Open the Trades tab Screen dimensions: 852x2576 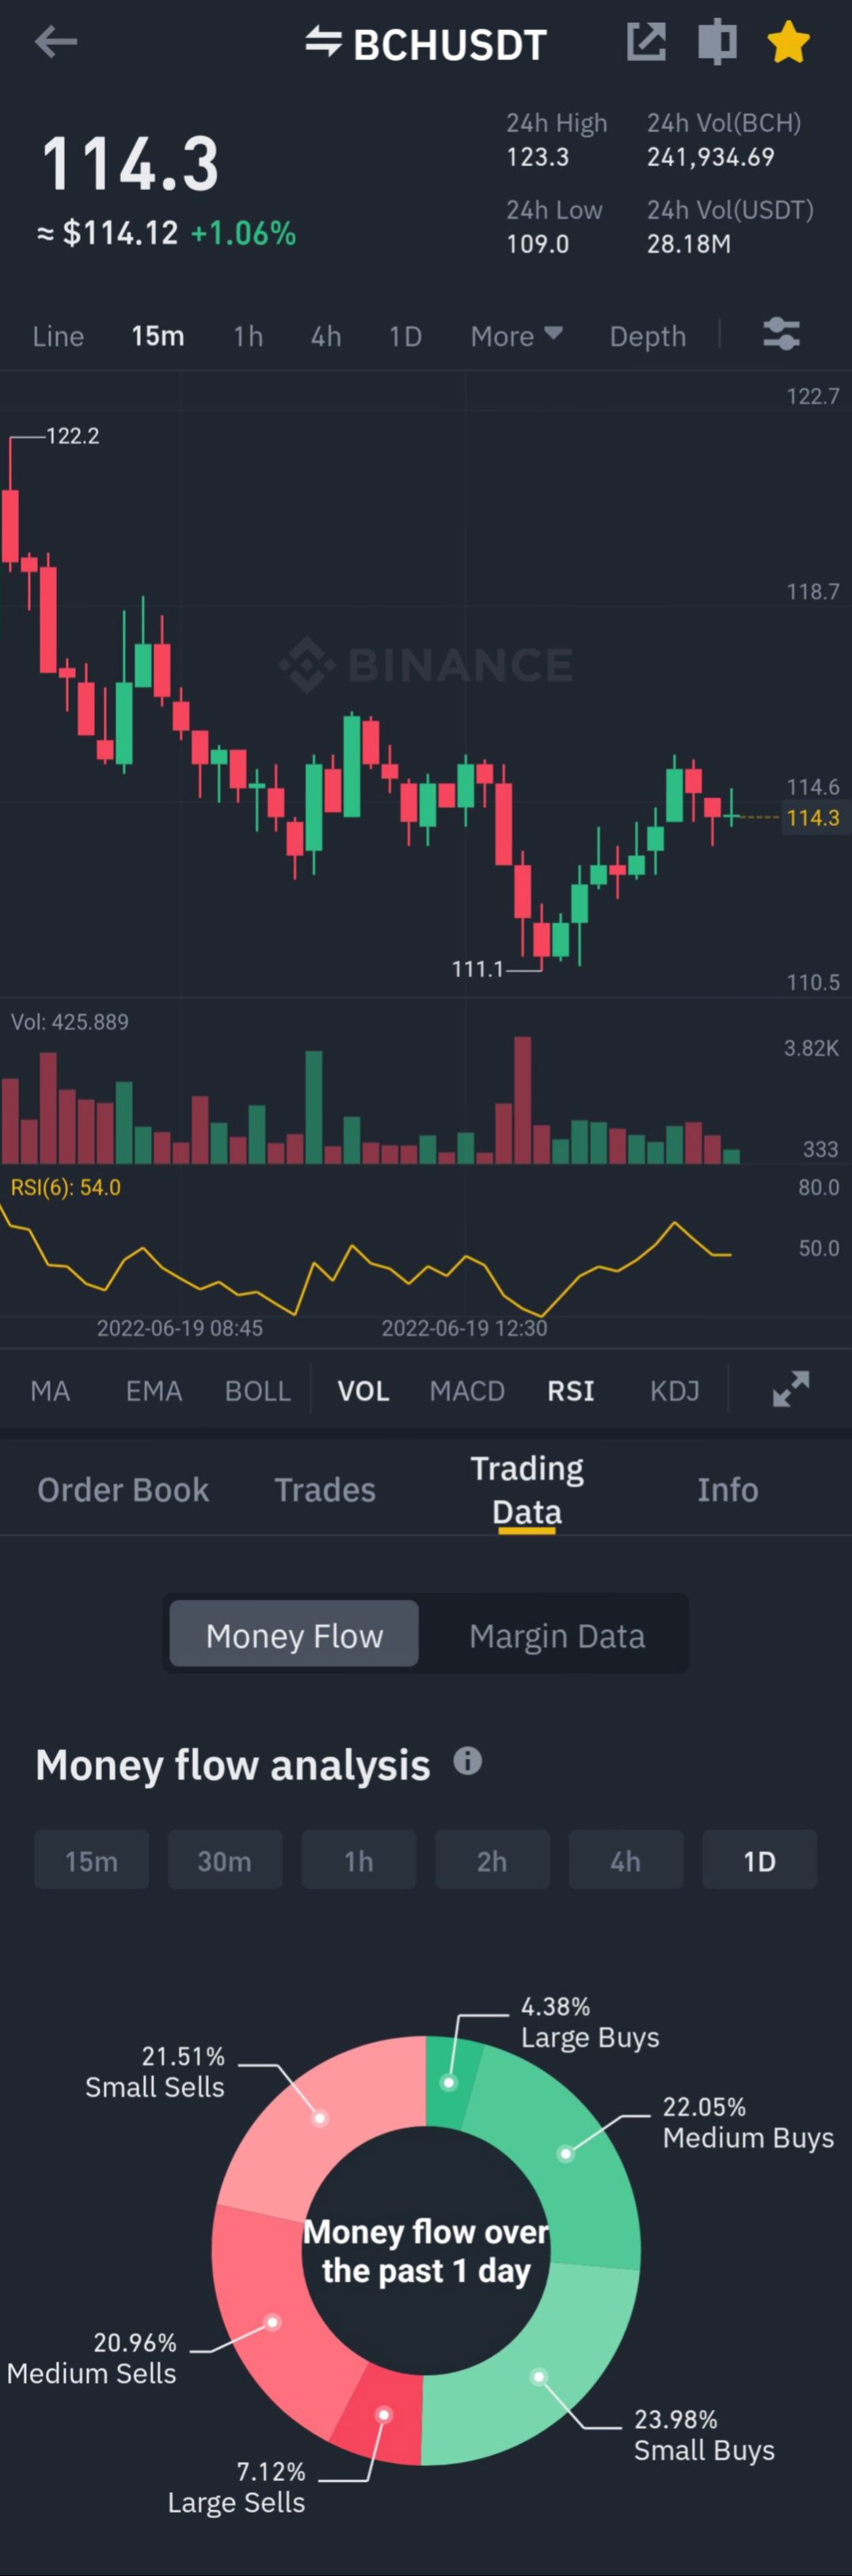325,1490
